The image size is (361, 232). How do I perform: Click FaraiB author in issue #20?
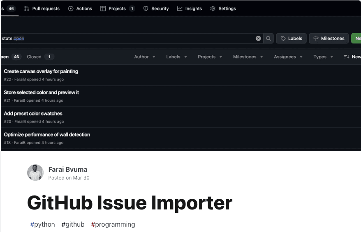(x=20, y=122)
